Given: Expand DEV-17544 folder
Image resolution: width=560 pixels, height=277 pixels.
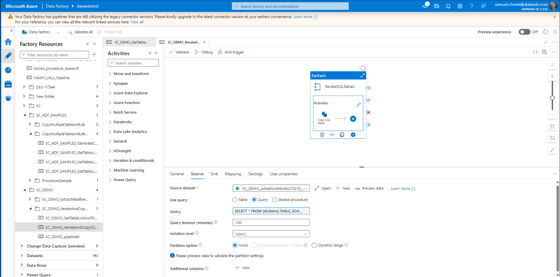Looking at the screenshot, I should click(x=24, y=87).
